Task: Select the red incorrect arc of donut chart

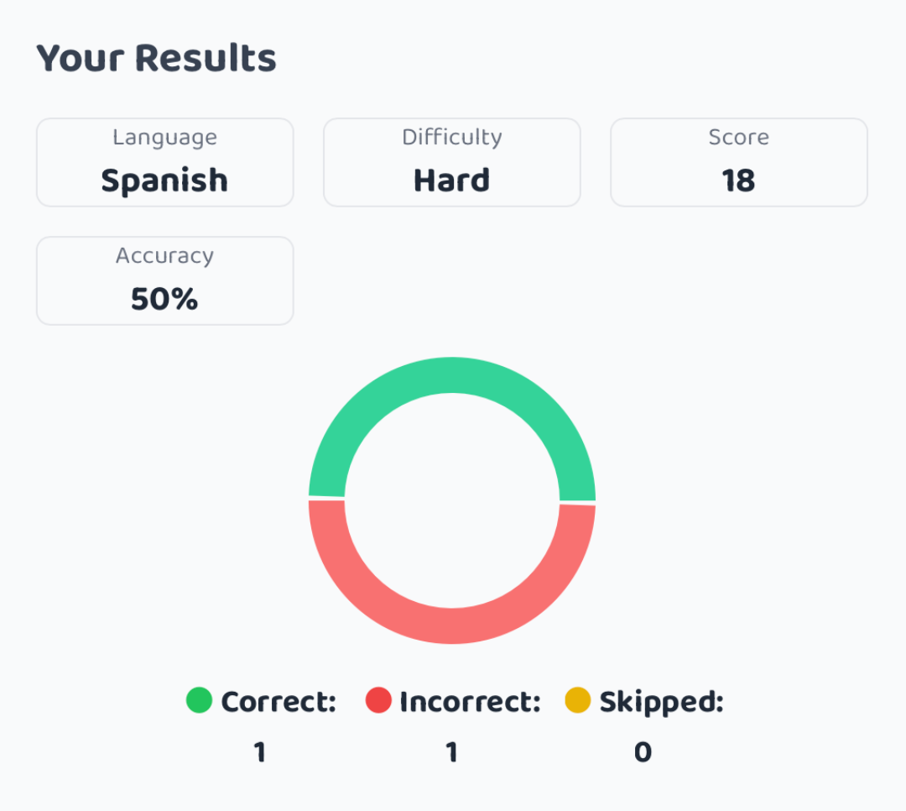Action: click(452, 626)
